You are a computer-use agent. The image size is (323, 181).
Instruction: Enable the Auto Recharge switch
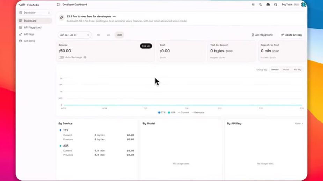click(x=61, y=57)
